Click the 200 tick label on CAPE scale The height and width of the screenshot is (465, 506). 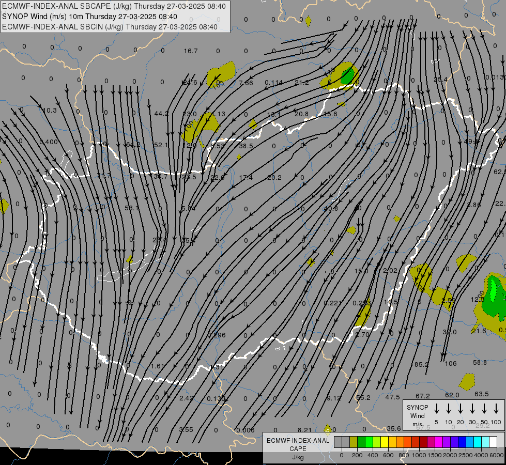(357, 455)
